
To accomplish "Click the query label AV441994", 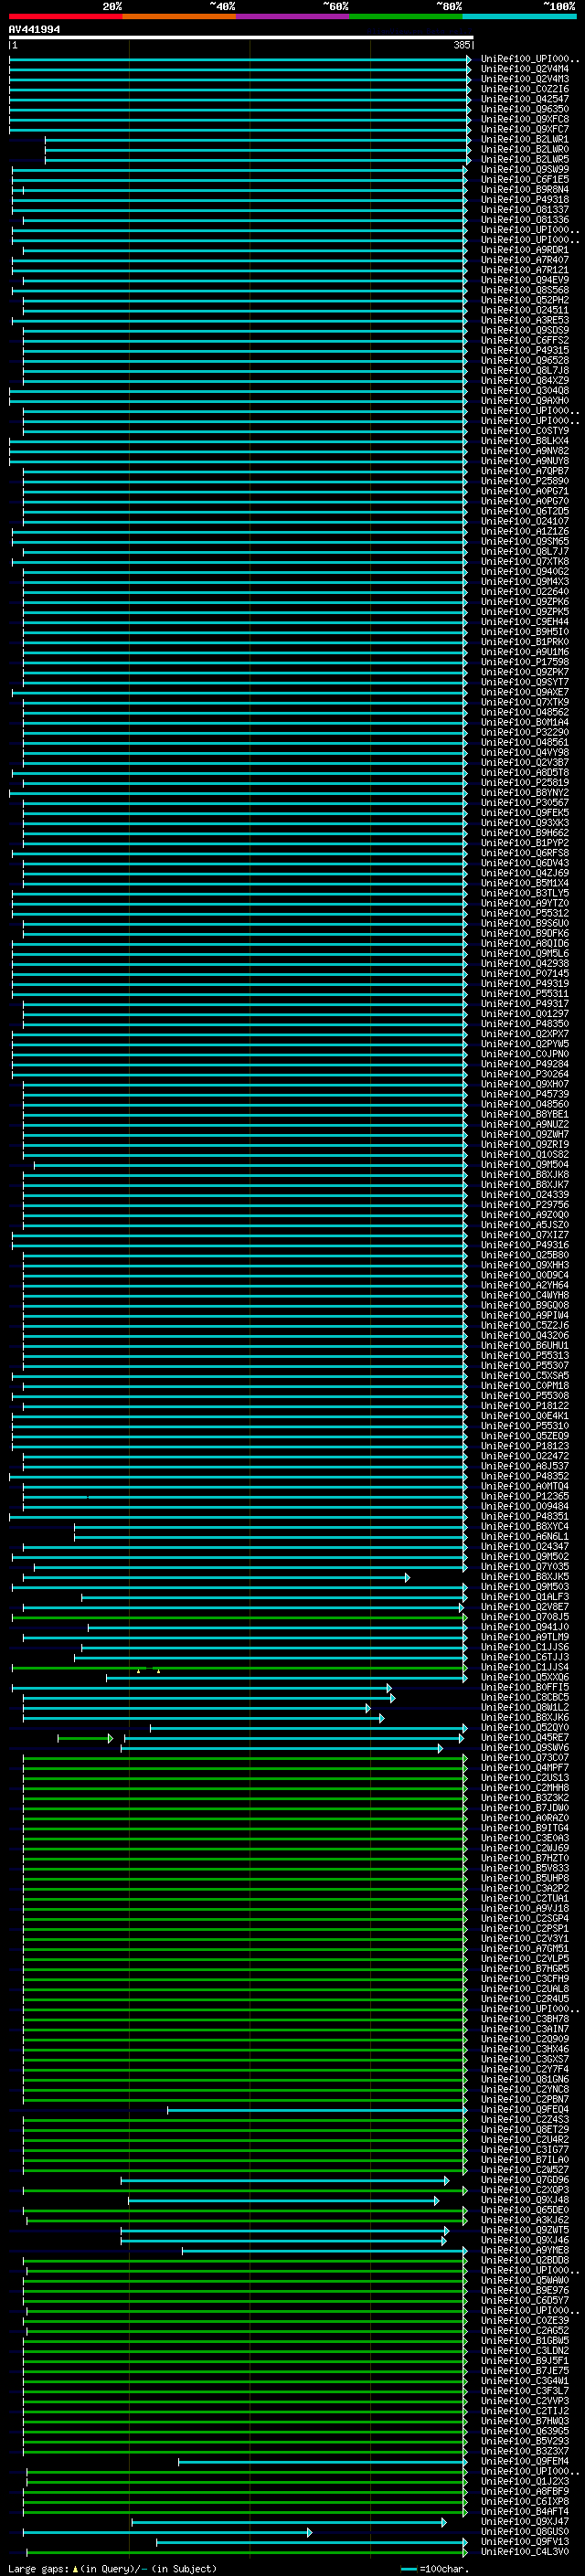I will tap(34, 30).
